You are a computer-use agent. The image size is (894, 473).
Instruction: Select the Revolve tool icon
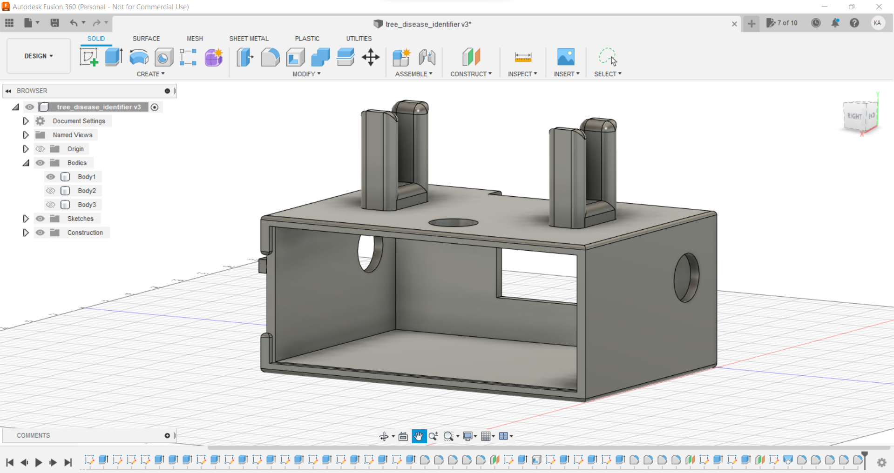(139, 57)
